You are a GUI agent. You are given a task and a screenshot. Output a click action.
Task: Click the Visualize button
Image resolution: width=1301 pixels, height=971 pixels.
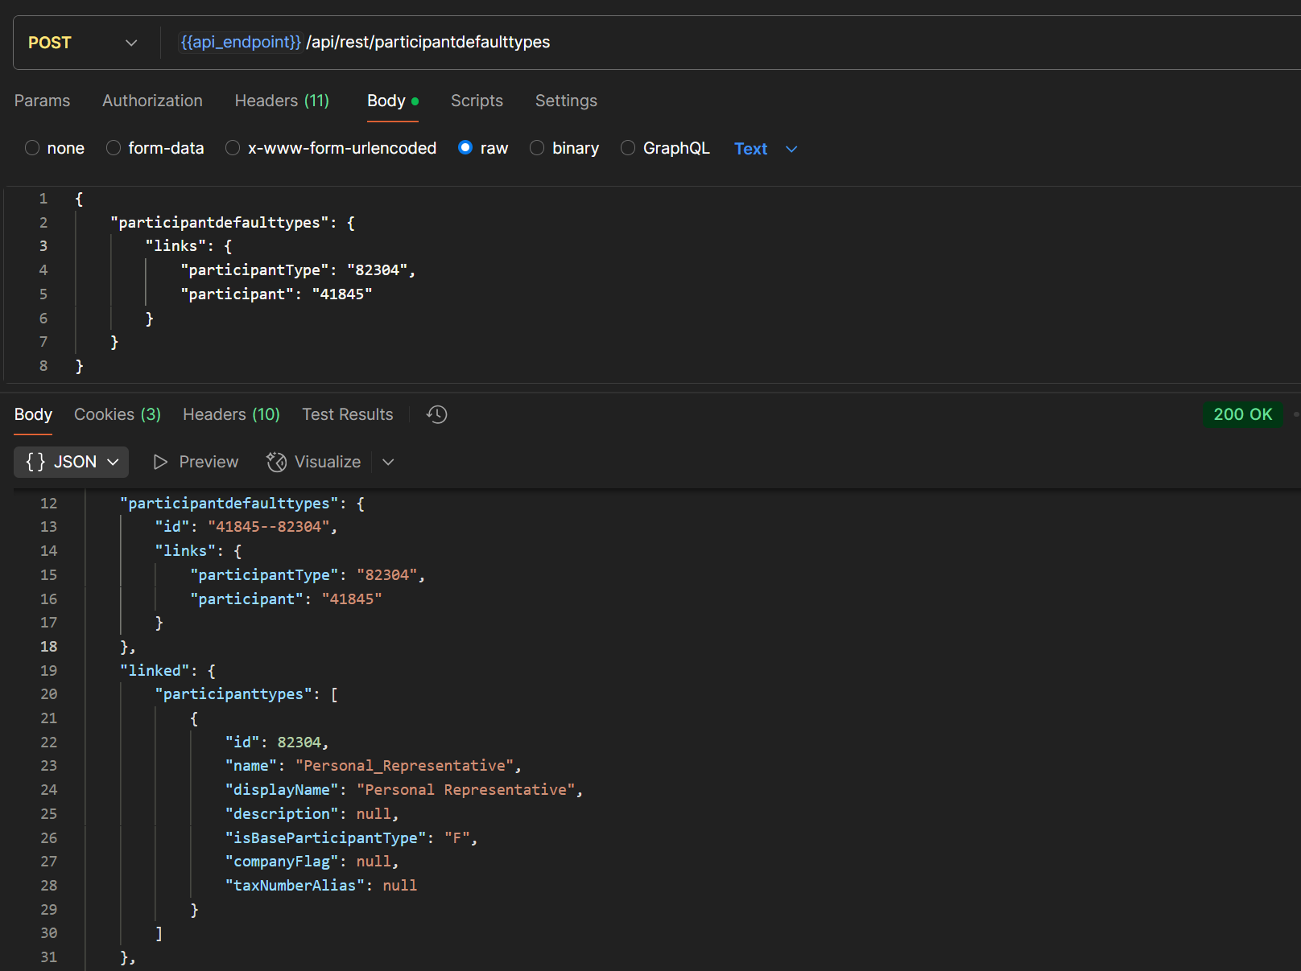[x=314, y=462]
